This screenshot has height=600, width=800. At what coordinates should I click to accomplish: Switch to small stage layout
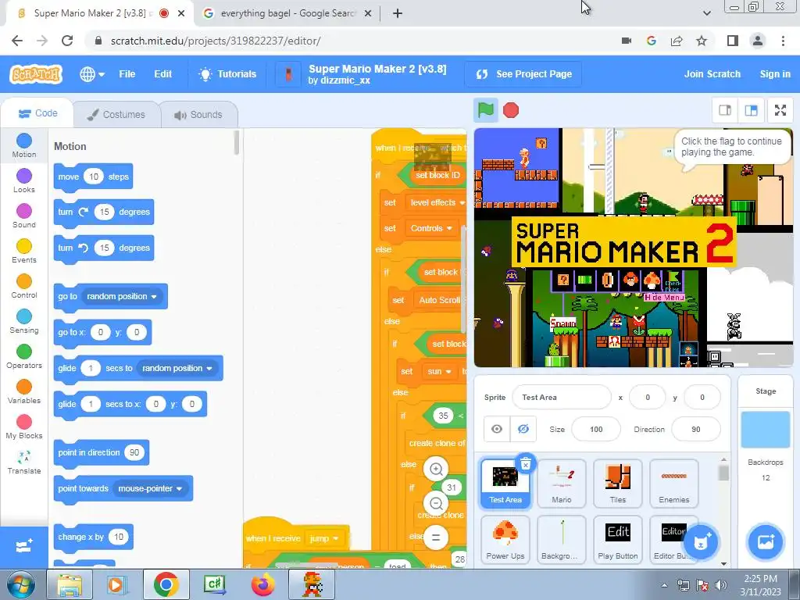pyautogui.click(x=725, y=110)
